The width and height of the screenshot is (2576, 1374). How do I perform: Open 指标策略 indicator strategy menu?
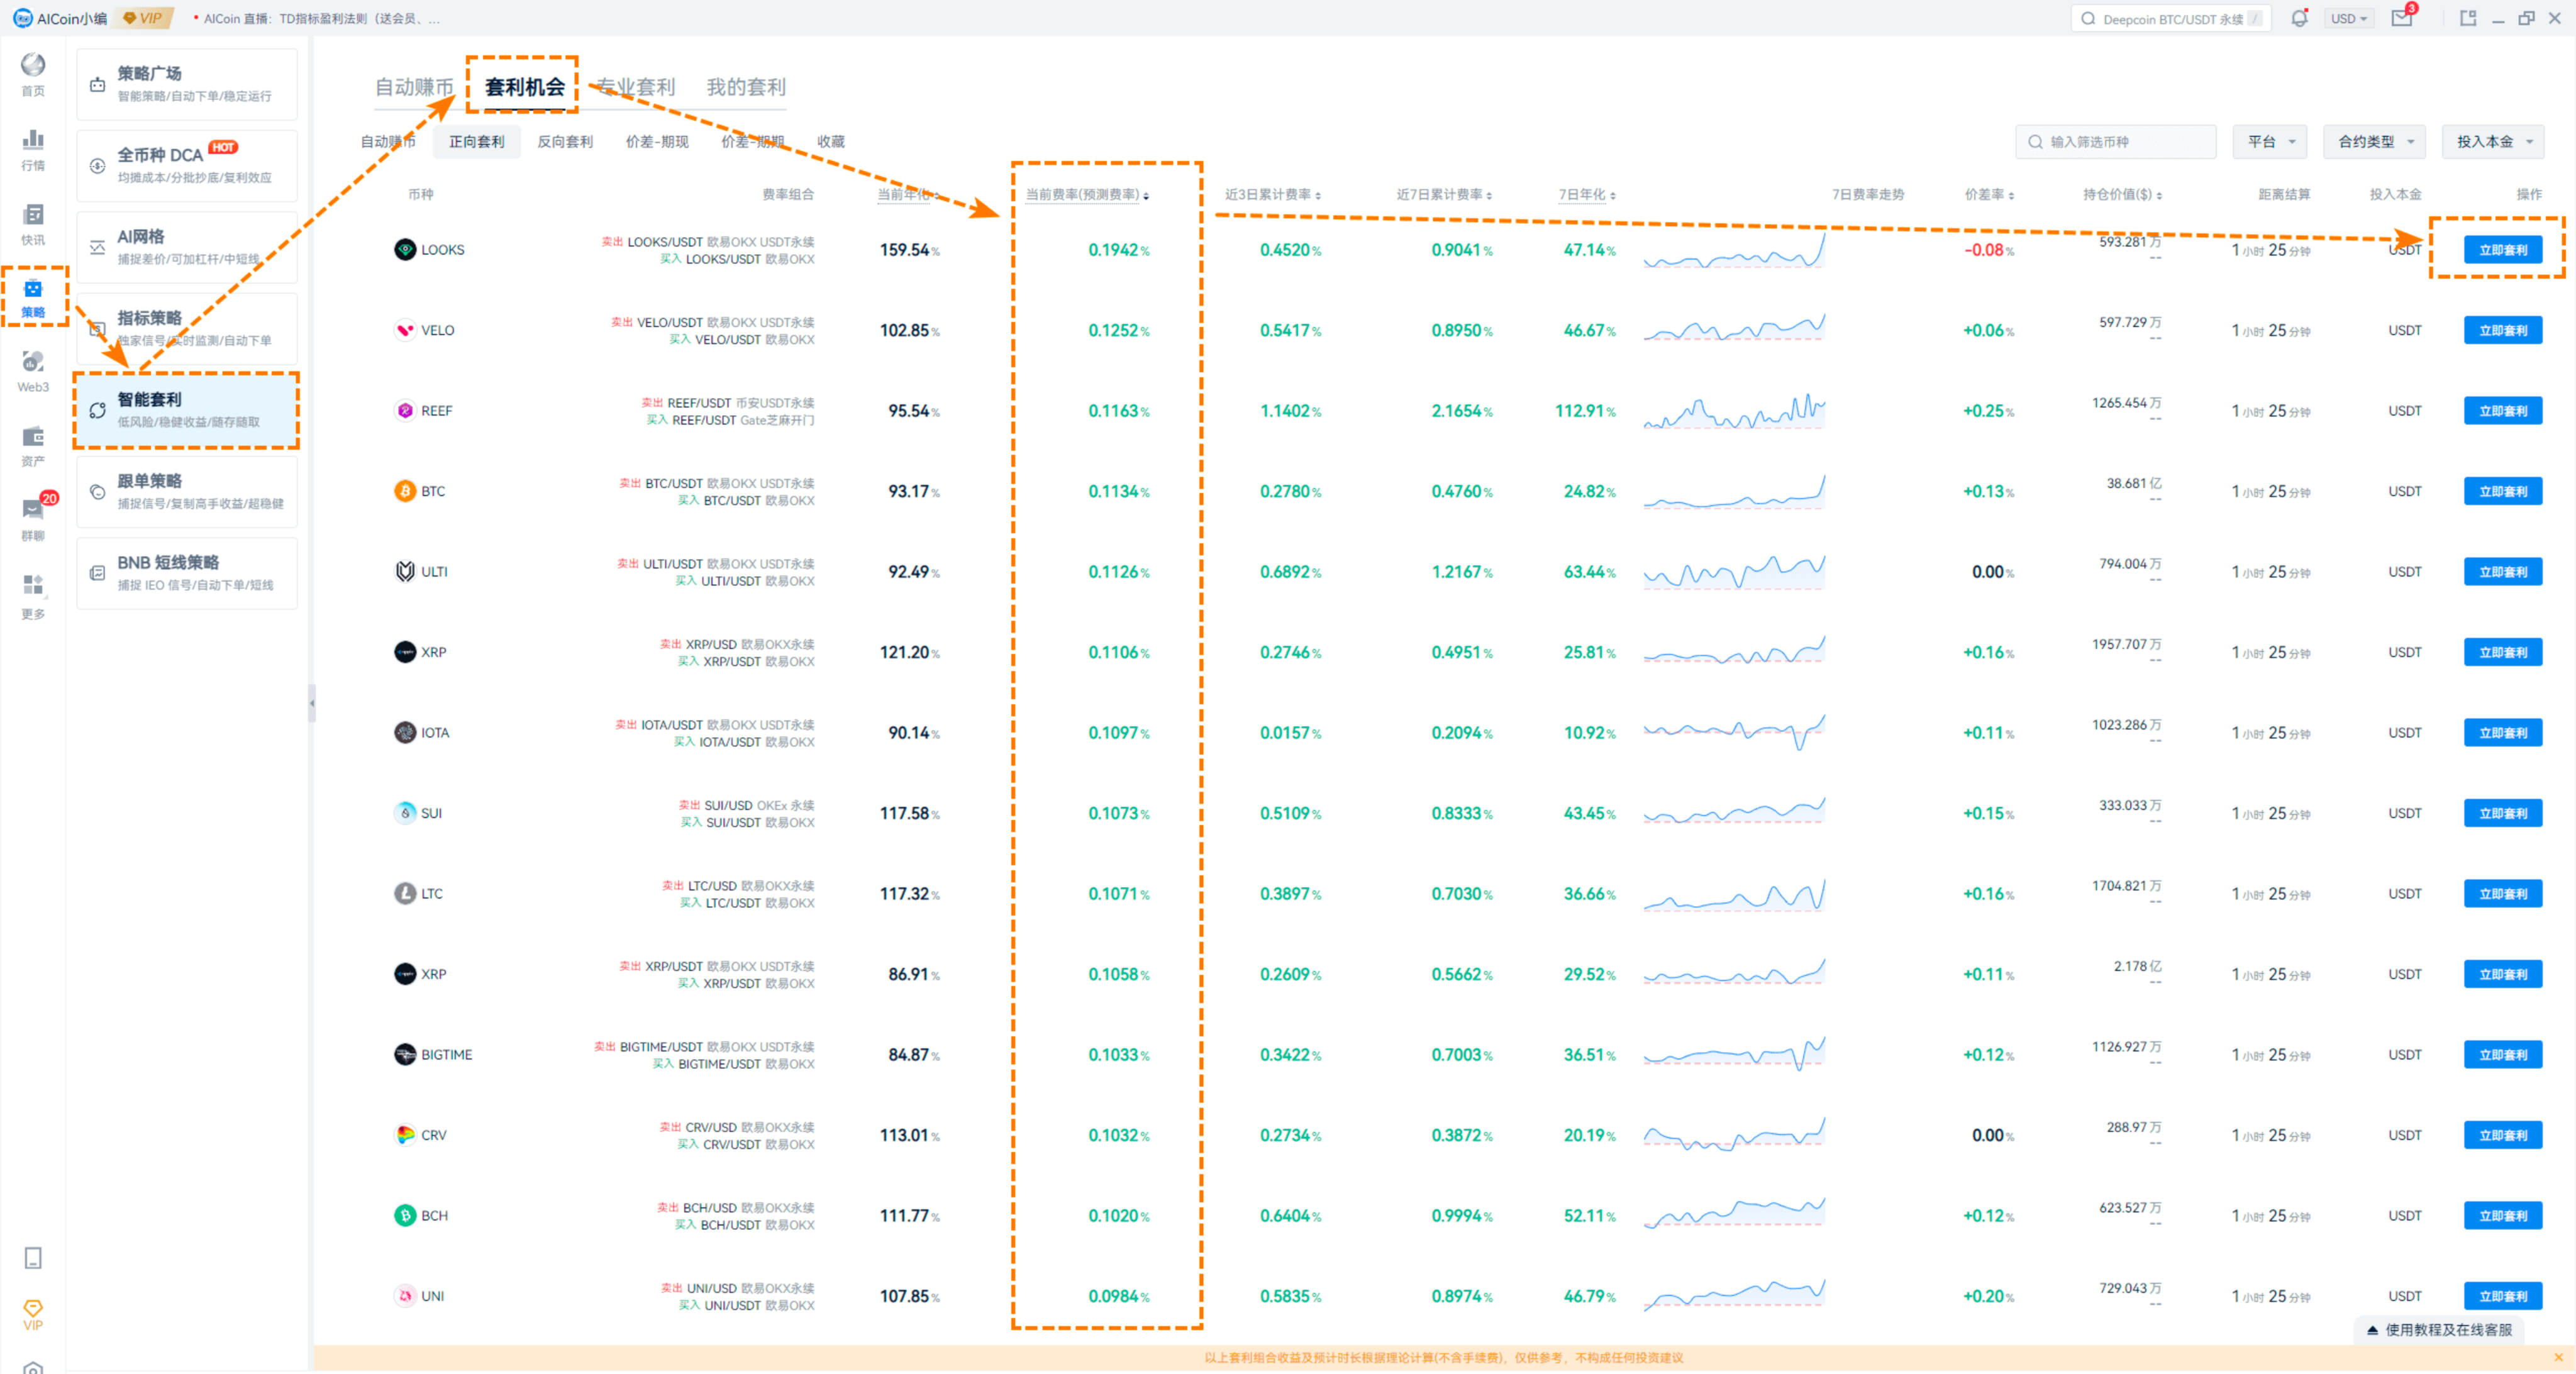(x=187, y=328)
